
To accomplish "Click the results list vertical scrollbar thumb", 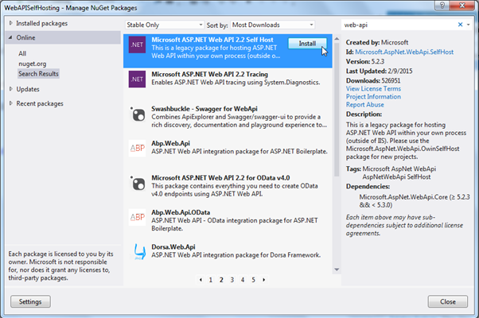I will tap(337, 110).
